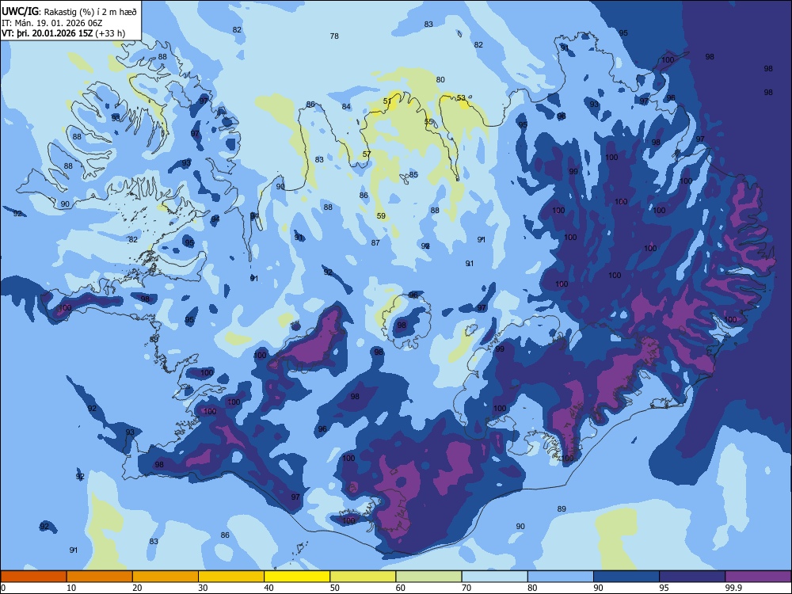Click the humidity value '78' on map
Viewport: 792px width, 594px height.
(334, 36)
